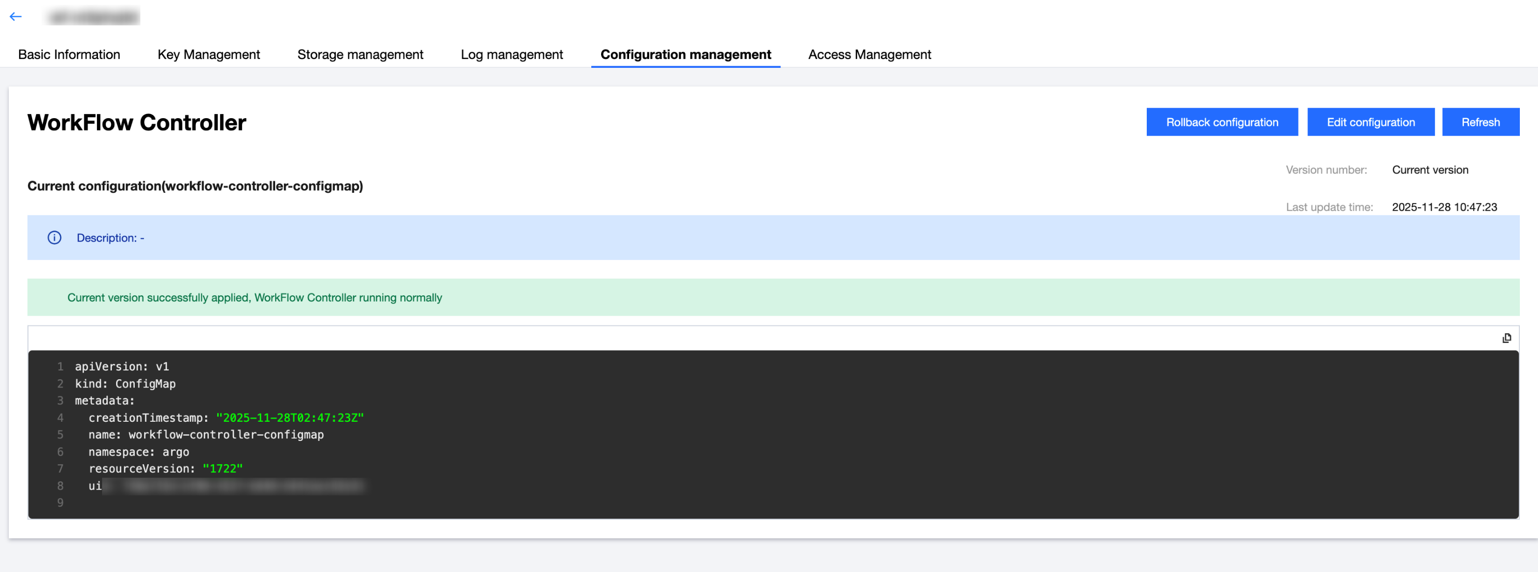
Task: Refresh the WorkFlow Controller configuration
Action: 1480,122
